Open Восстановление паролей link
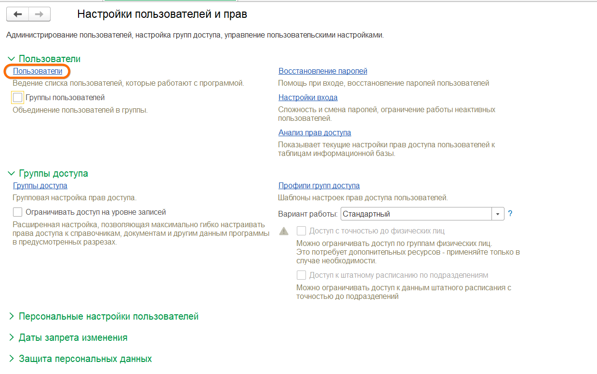Viewport: 597px width, 374px height. click(323, 71)
